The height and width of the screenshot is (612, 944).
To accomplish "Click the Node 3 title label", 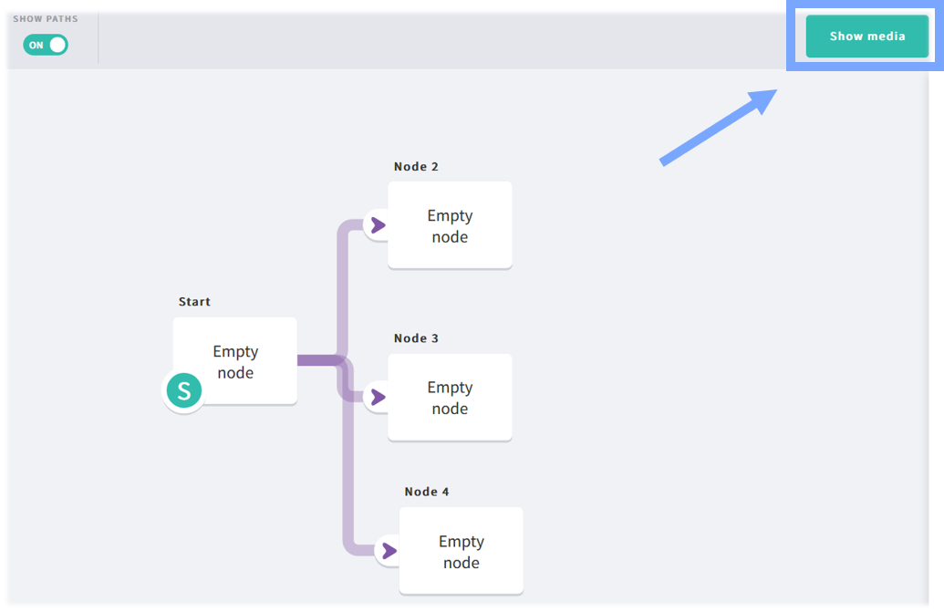I will coord(416,338).
